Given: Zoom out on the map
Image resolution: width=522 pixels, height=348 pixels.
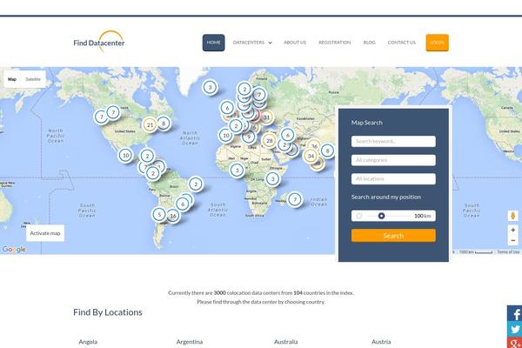Looking at the screenshot, I should coord(512,240).
